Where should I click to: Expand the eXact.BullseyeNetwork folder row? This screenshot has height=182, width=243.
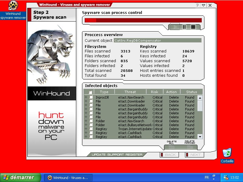point(86,125)
